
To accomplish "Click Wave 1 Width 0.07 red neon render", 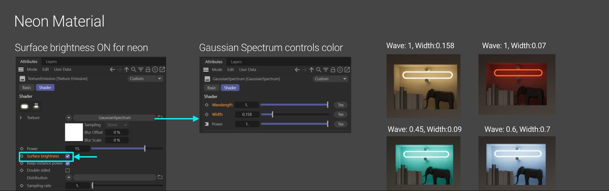I will [517, 84].
